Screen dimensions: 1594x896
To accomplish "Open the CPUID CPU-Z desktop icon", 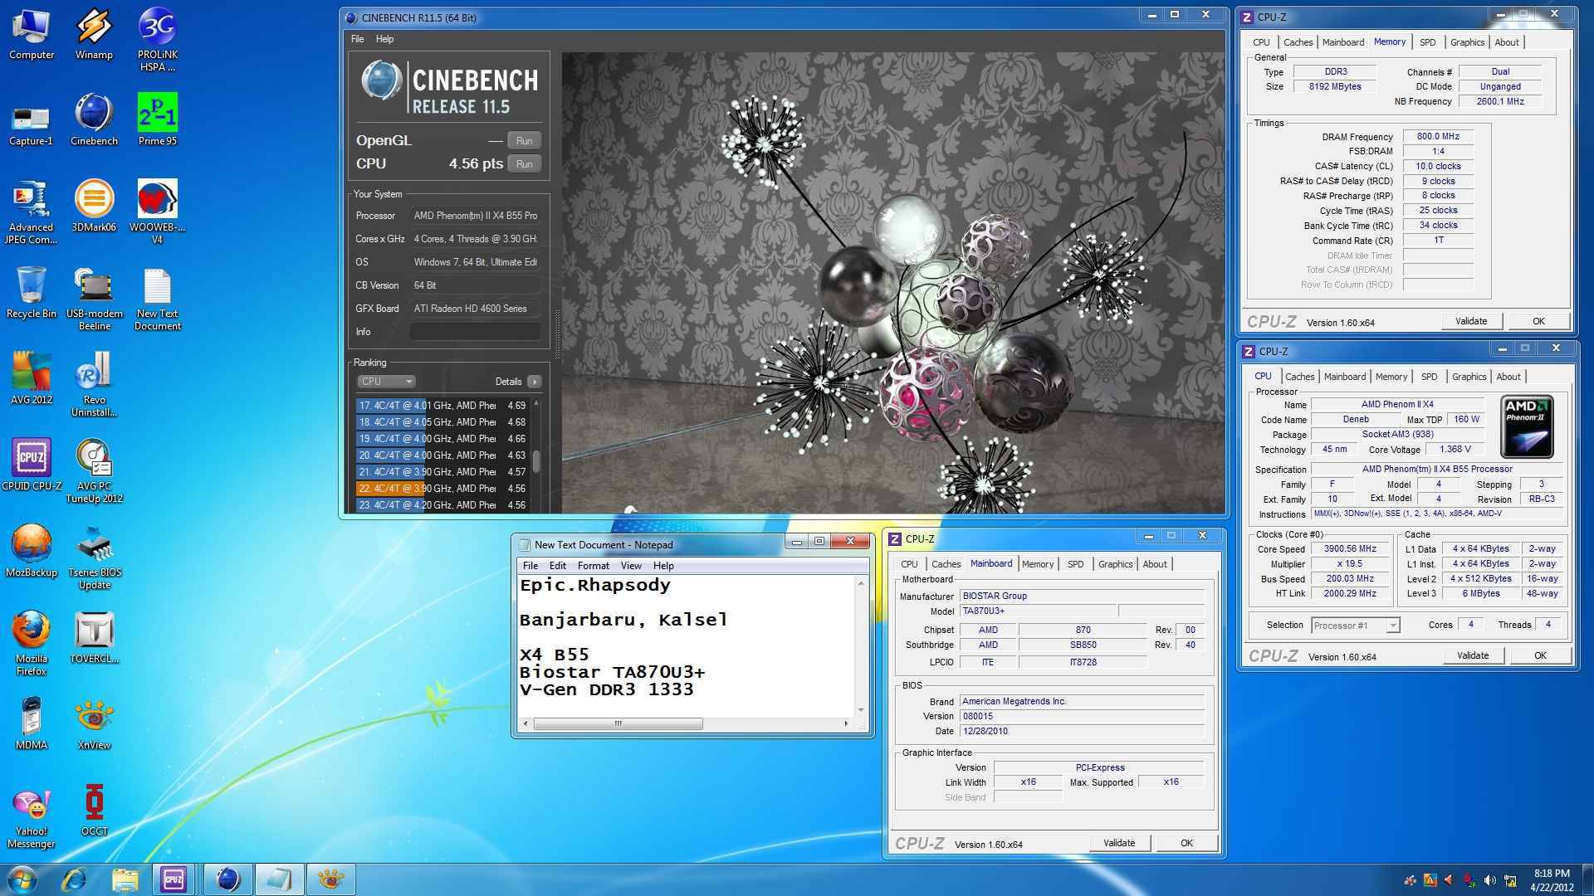I will pos(32,465).
